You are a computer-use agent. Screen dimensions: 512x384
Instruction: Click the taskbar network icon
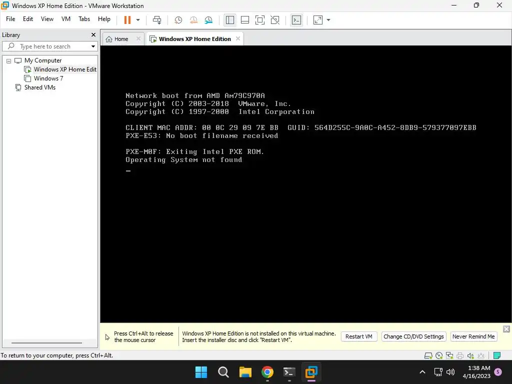(438, 372)
